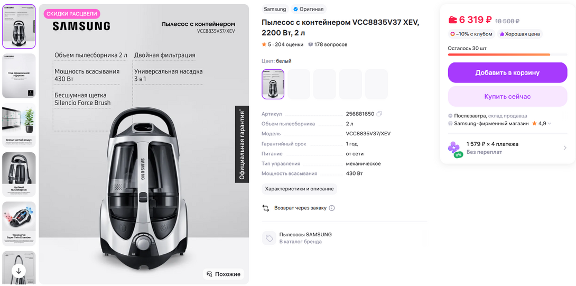Click the Купить сейчас button
This screenshot has width=576, height=286.
pos(508,97)
